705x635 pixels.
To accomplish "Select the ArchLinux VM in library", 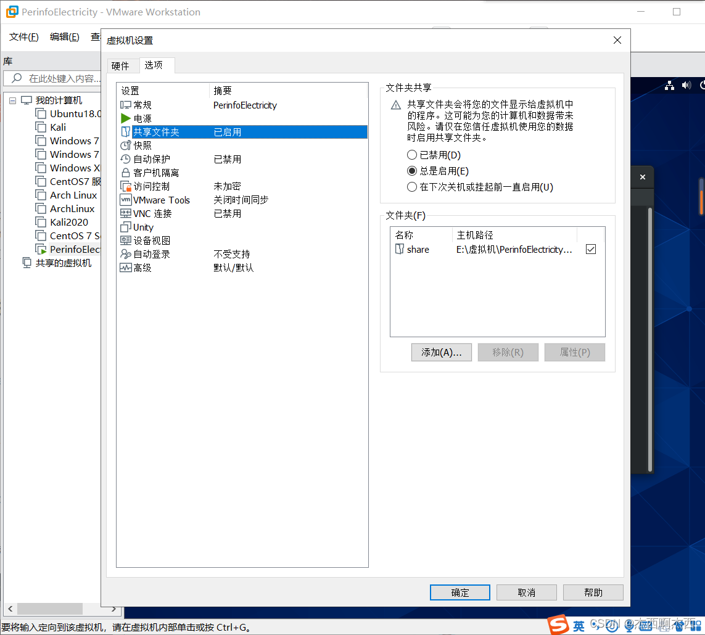I will pos(72,208).
